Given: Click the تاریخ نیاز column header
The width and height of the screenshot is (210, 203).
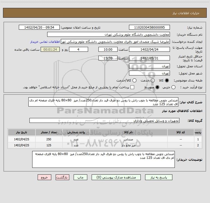Looking at the screenshot, I should 22,132.
